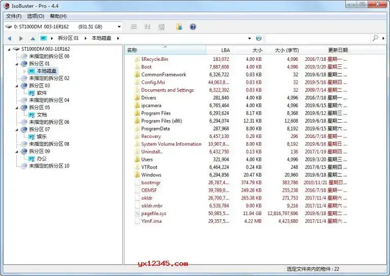Click the 本地磁盘 breadcrumb segment
390x276 pixels.
click(102, 38)
